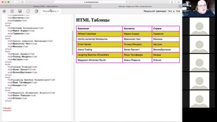
Task: Click the Ernst Handel result cell
Action: click(99, 44)
